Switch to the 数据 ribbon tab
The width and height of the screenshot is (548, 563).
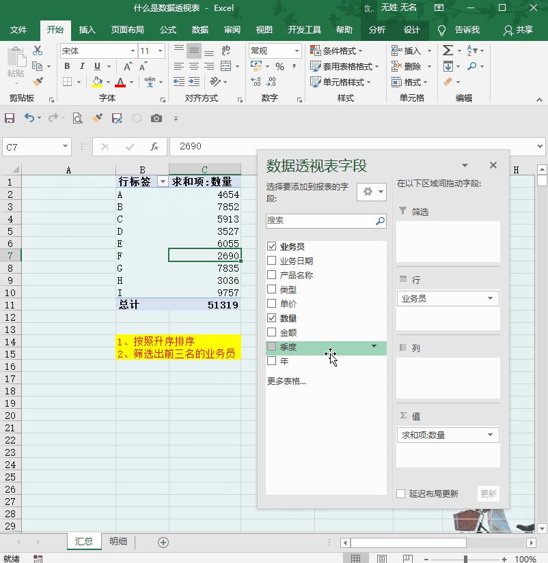pos(200,29)
